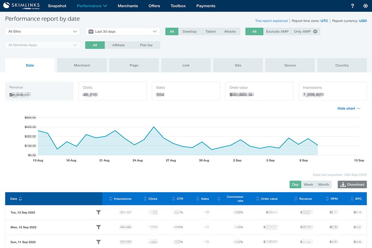This screenshot has height=248, width=372.
Task: Click the help question mark icon
Action: [x=352, y=6]
